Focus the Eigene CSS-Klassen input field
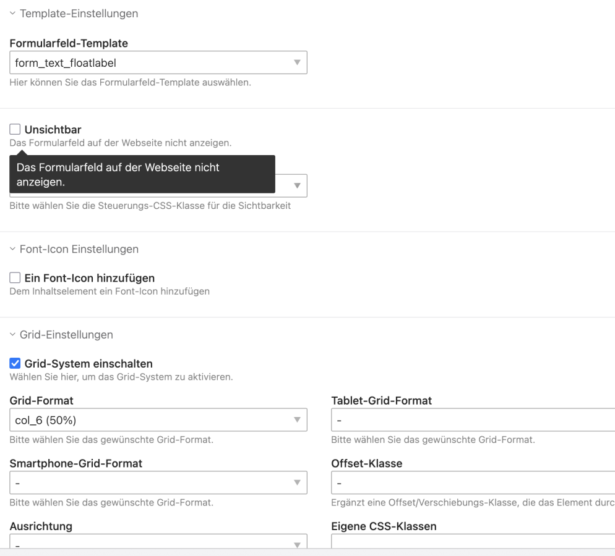 click(x=473, y=542)
